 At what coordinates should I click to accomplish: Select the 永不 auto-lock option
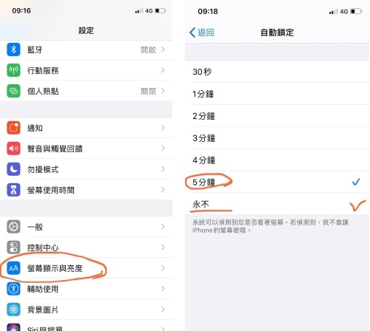tap(277, 204)
